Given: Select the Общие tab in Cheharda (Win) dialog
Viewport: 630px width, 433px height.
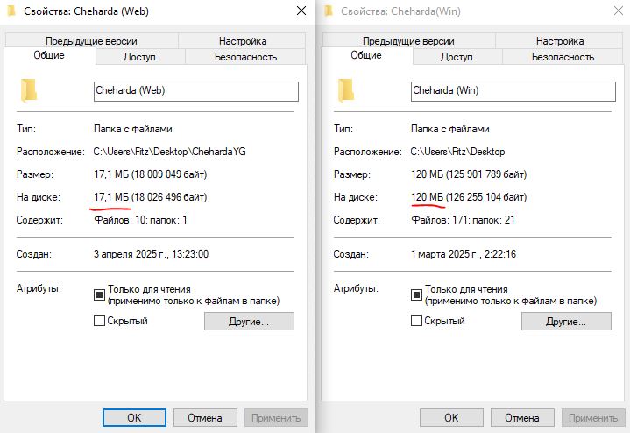Looking at the screenshot, I should pos(365,56).
